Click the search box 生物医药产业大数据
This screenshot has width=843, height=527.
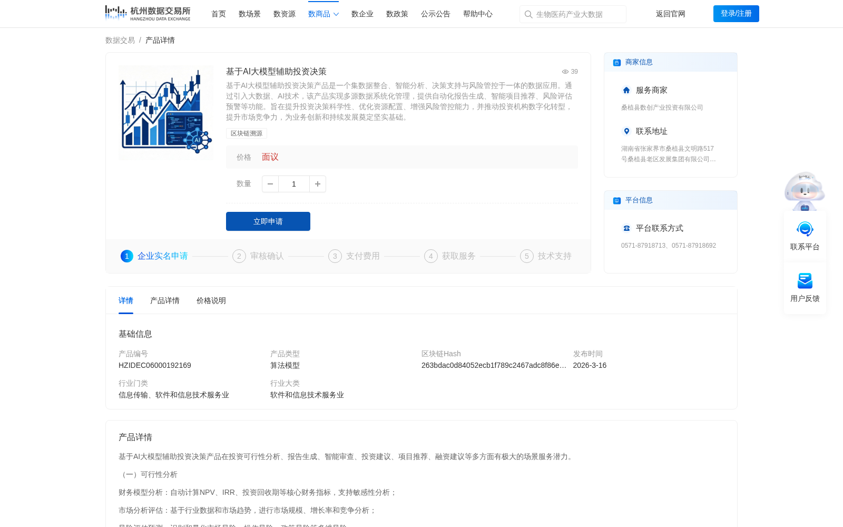pyautogui.click(x=573, y=14)
